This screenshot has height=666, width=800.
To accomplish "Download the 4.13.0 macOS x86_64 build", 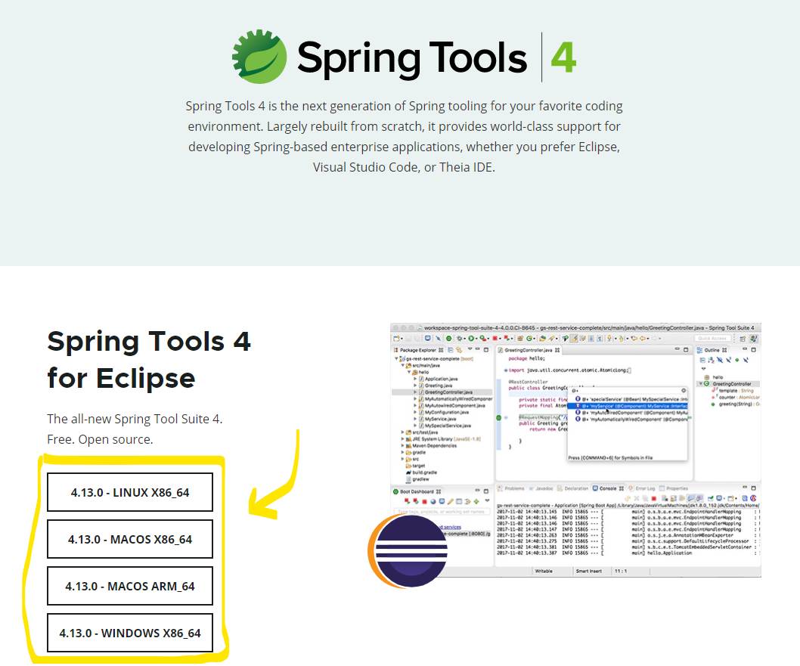I will (x=130, y=539).
